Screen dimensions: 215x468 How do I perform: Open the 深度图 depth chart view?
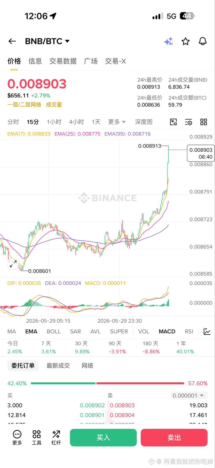coord(144,122)
